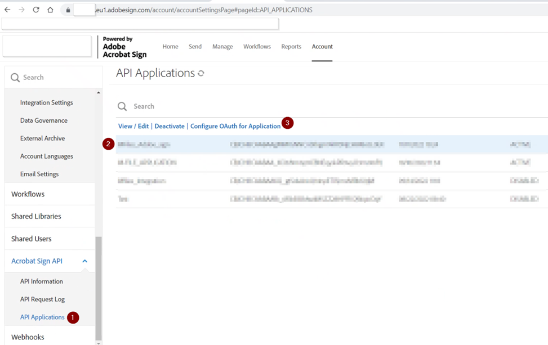The height and width of the screenshot is (345, 548).
Task: Click the sidebar search magnifier icon
Action: pos(15,78)
